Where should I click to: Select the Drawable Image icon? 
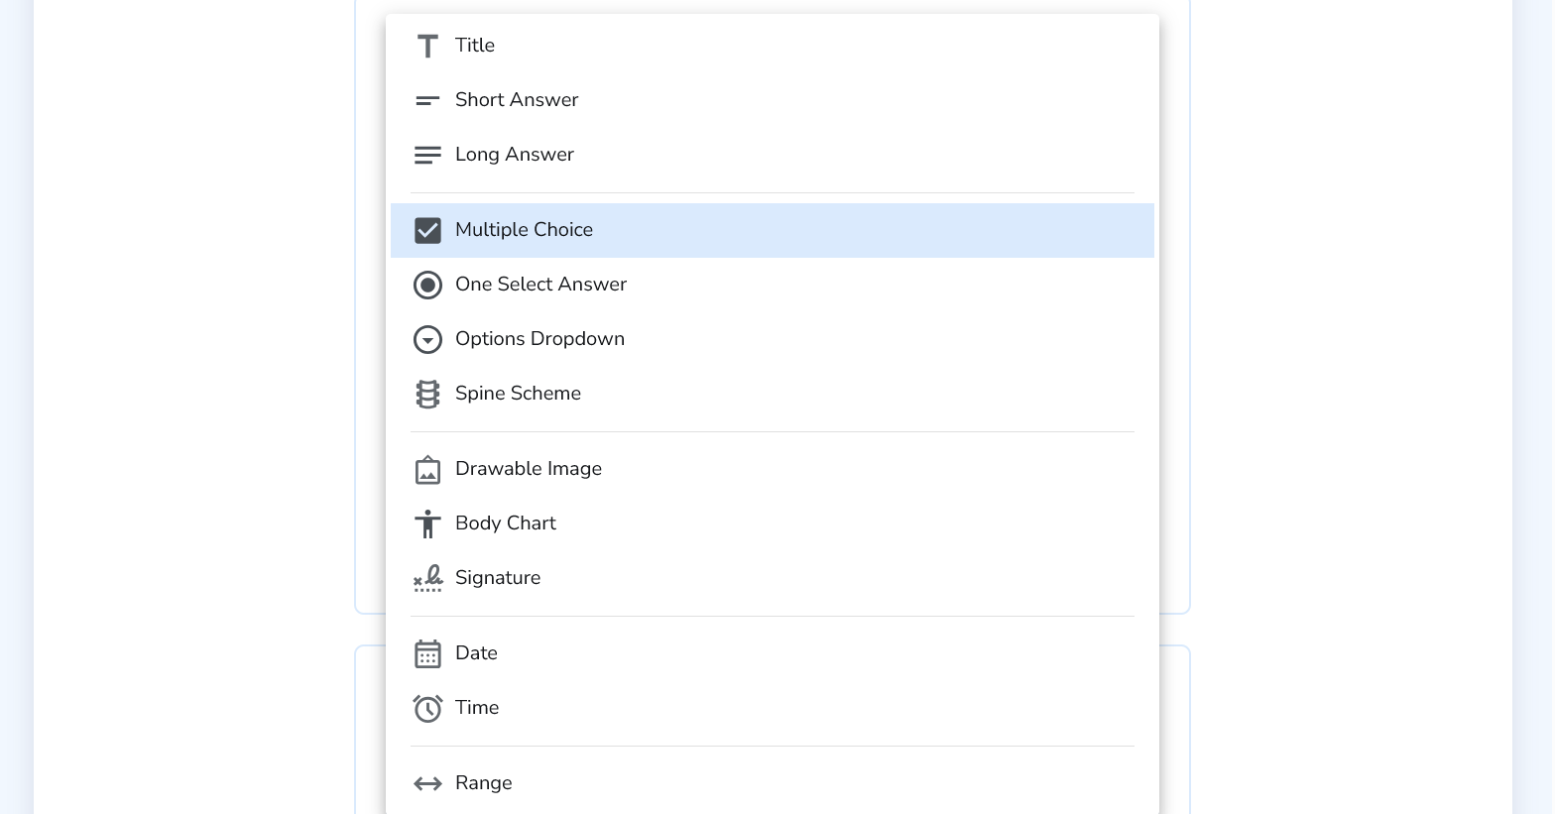pyautogui.click(x=427, y=469)
